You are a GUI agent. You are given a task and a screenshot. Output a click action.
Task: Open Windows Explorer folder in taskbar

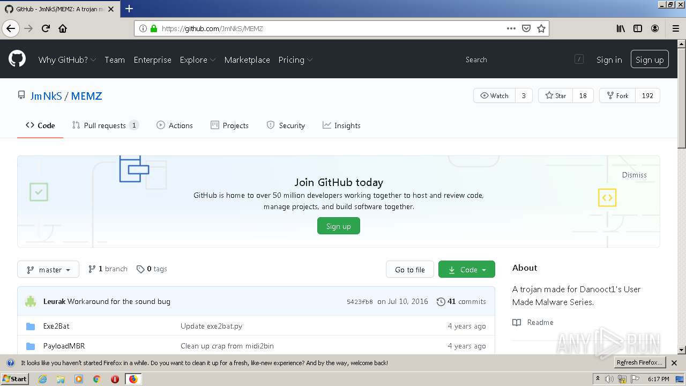[61, 379]
